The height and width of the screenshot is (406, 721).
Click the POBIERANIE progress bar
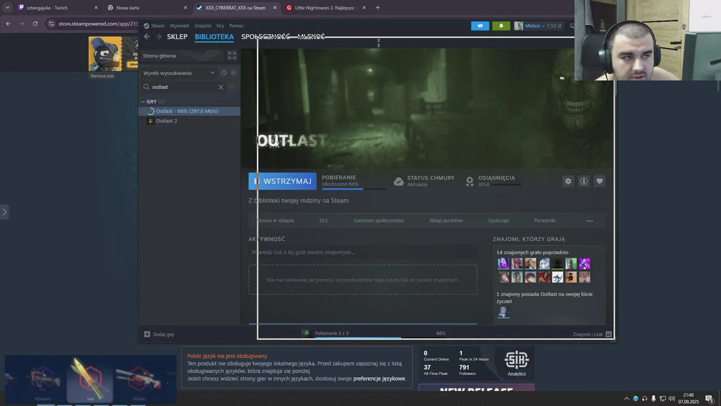click(x=354, y=188)
